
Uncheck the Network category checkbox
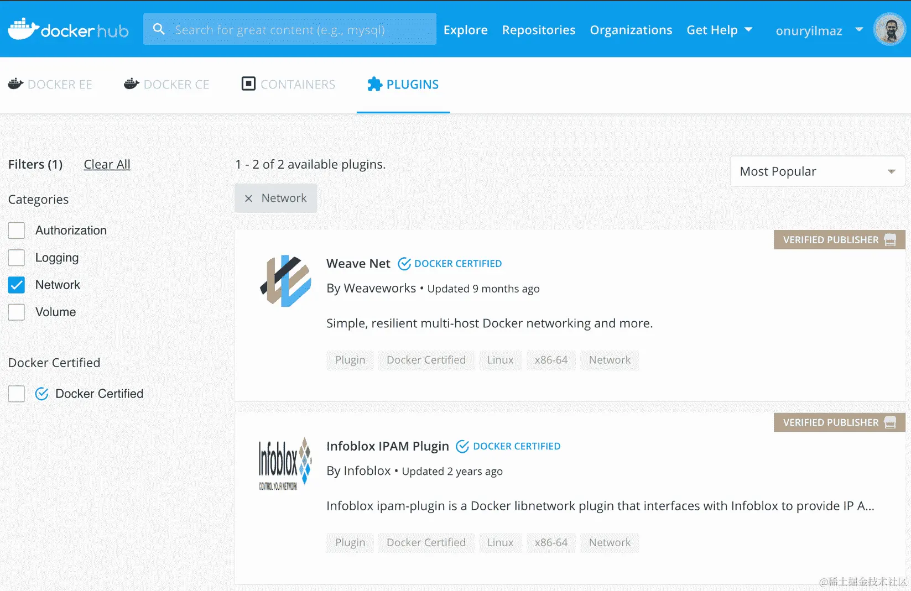(x=17, y=285)
